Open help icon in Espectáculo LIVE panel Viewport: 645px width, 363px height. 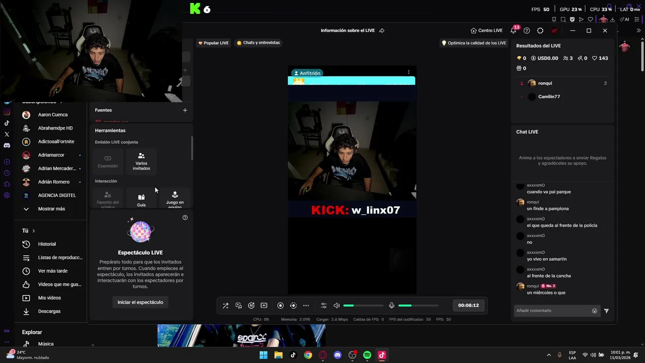[185, 217]
